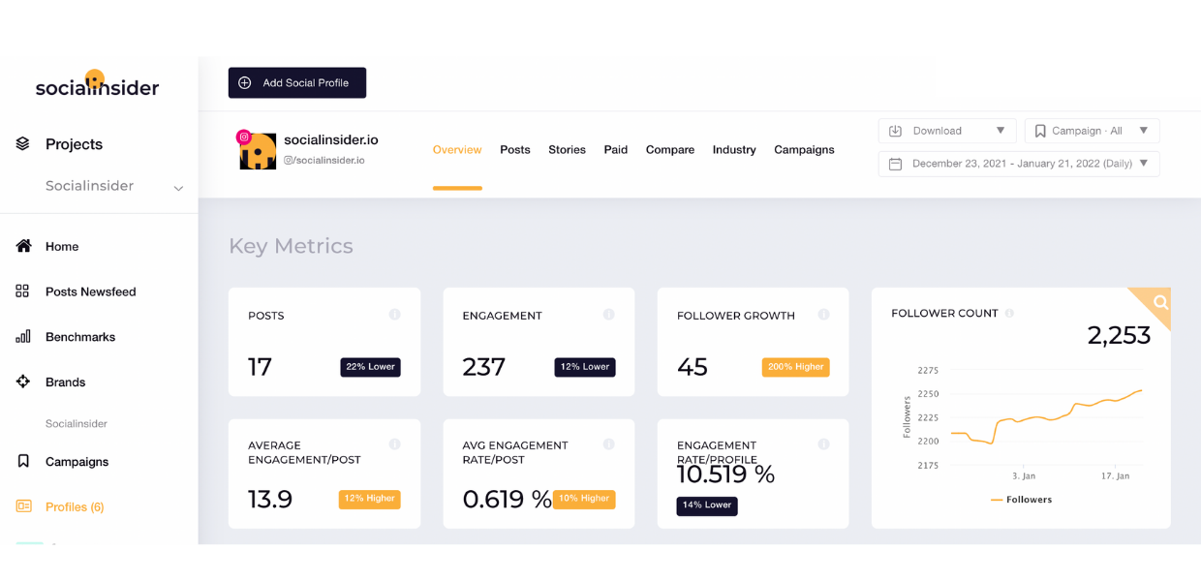Click the Add Social Profile button
Image resolution: width=1201 pixels, height=581 pixels.
click(x=297, y=83)
